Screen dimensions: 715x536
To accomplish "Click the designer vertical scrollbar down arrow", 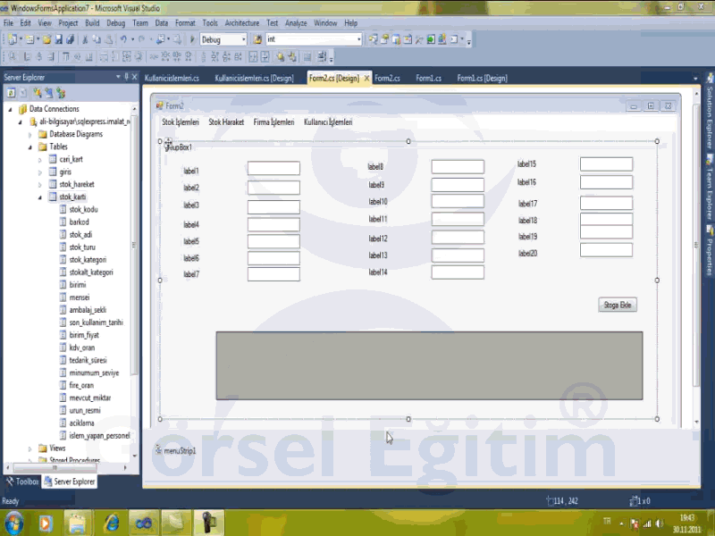I will [696, 422].
